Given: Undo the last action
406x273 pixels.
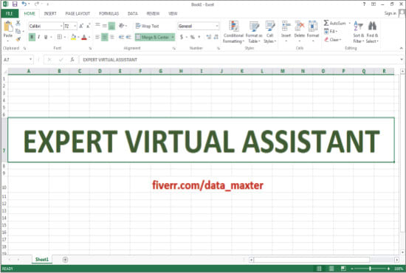Looking at the screenshot, I should click(24, 4).
